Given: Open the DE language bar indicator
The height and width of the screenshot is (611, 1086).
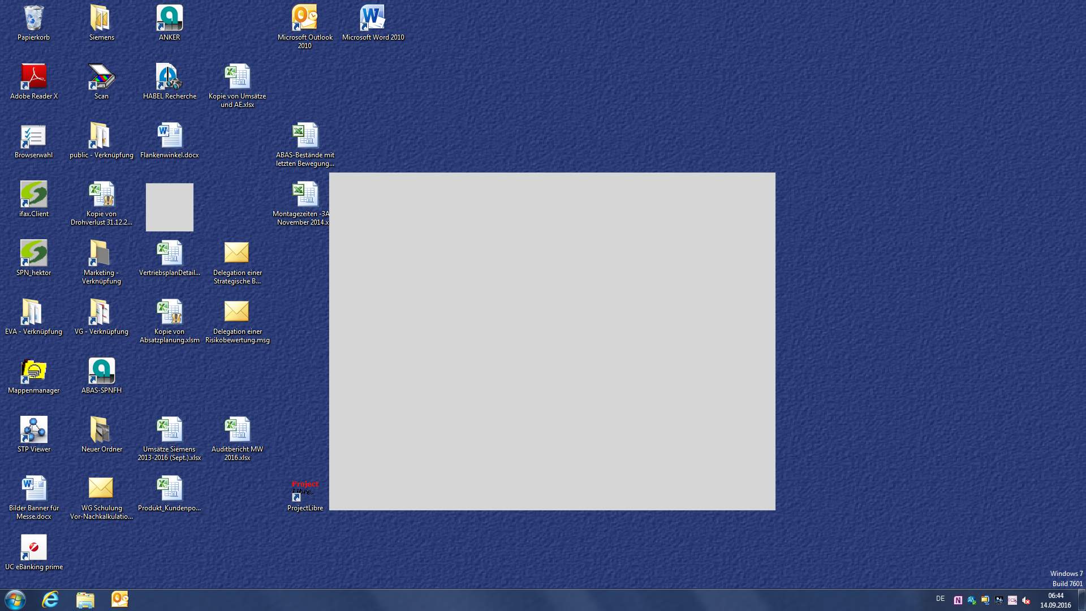Looking at the screenshot, I should click(x=940, y=599).
